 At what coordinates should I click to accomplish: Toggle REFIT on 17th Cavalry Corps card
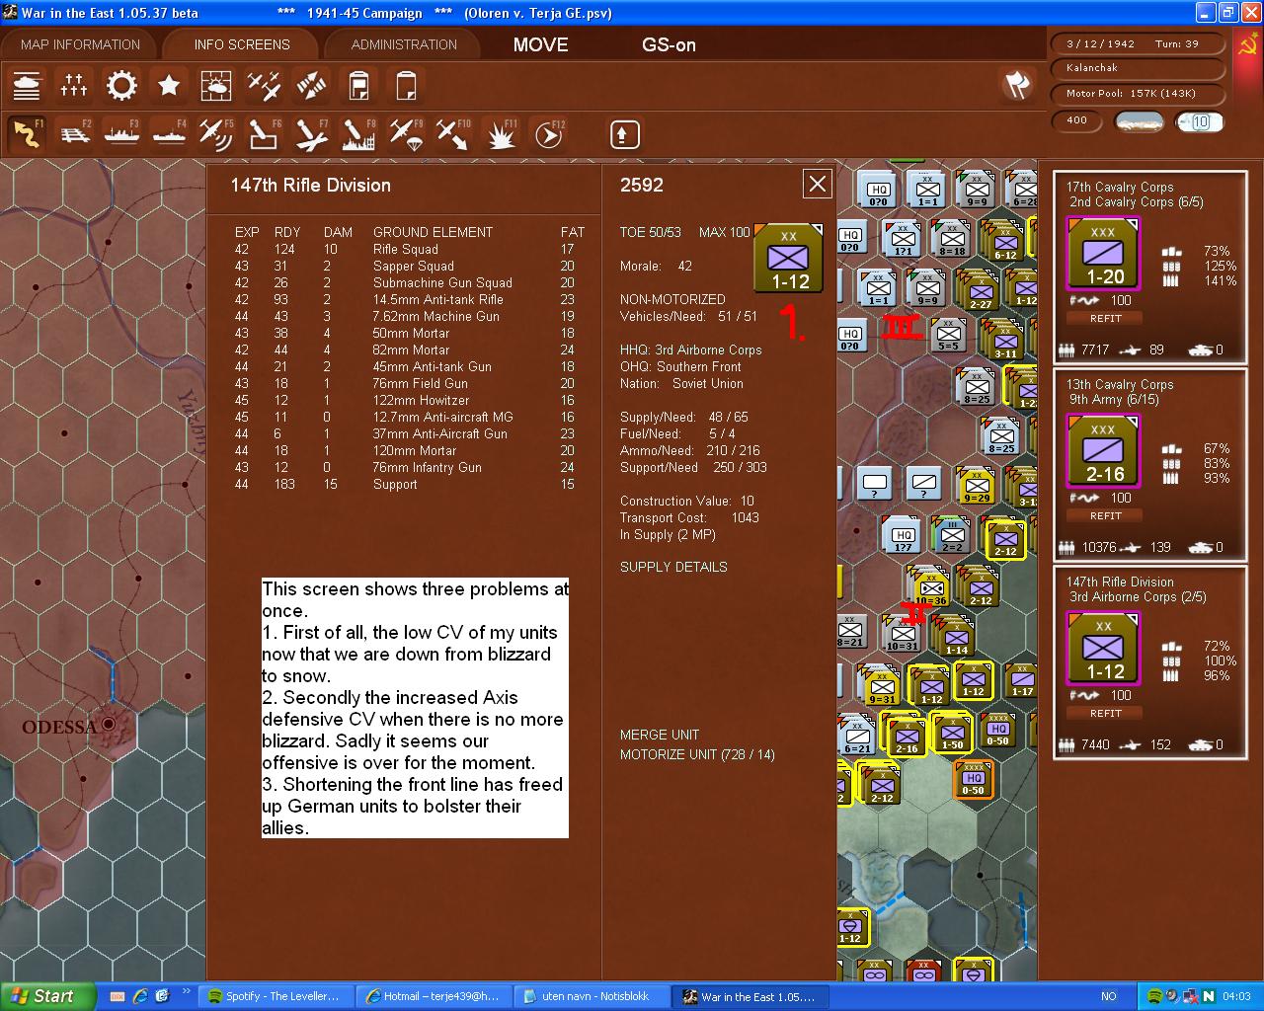pos(1105,318)
